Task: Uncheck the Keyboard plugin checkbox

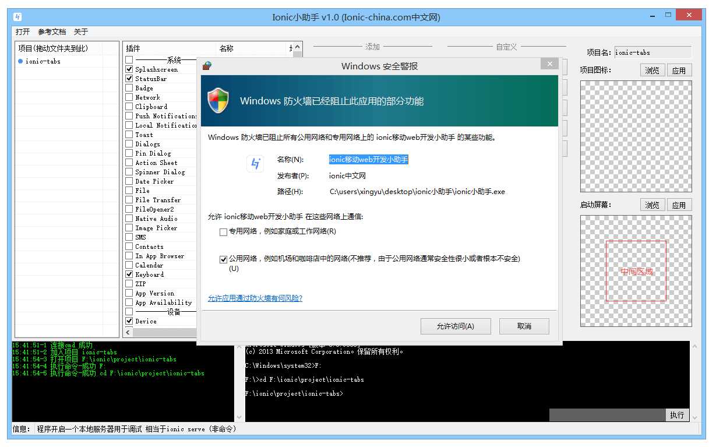Action: coord(129,274)
